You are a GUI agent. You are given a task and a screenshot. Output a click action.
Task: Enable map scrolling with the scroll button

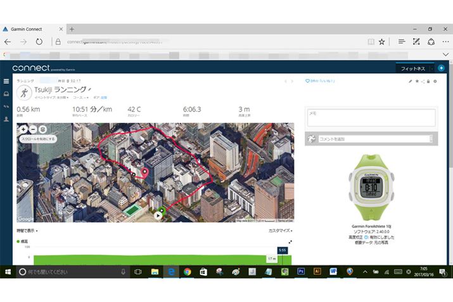[x=39, y=138]
